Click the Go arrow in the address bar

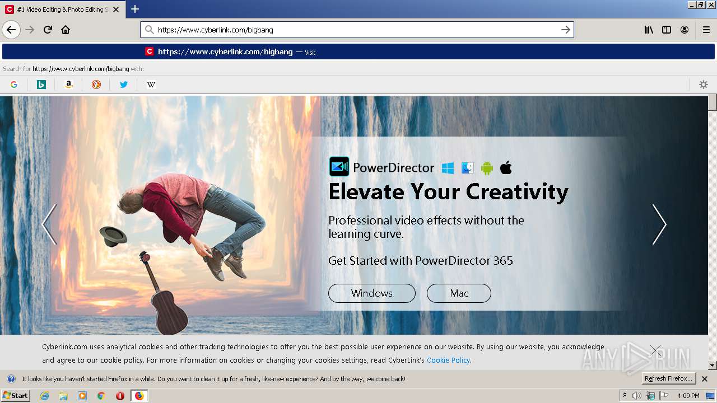566,30
